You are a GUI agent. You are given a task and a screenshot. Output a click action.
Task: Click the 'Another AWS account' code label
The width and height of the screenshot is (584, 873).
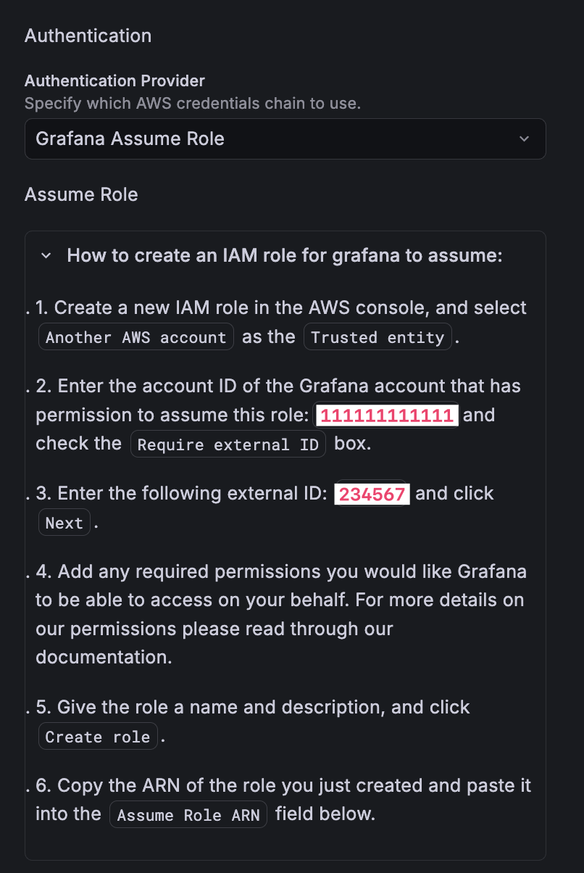click(x=135, y=337)
